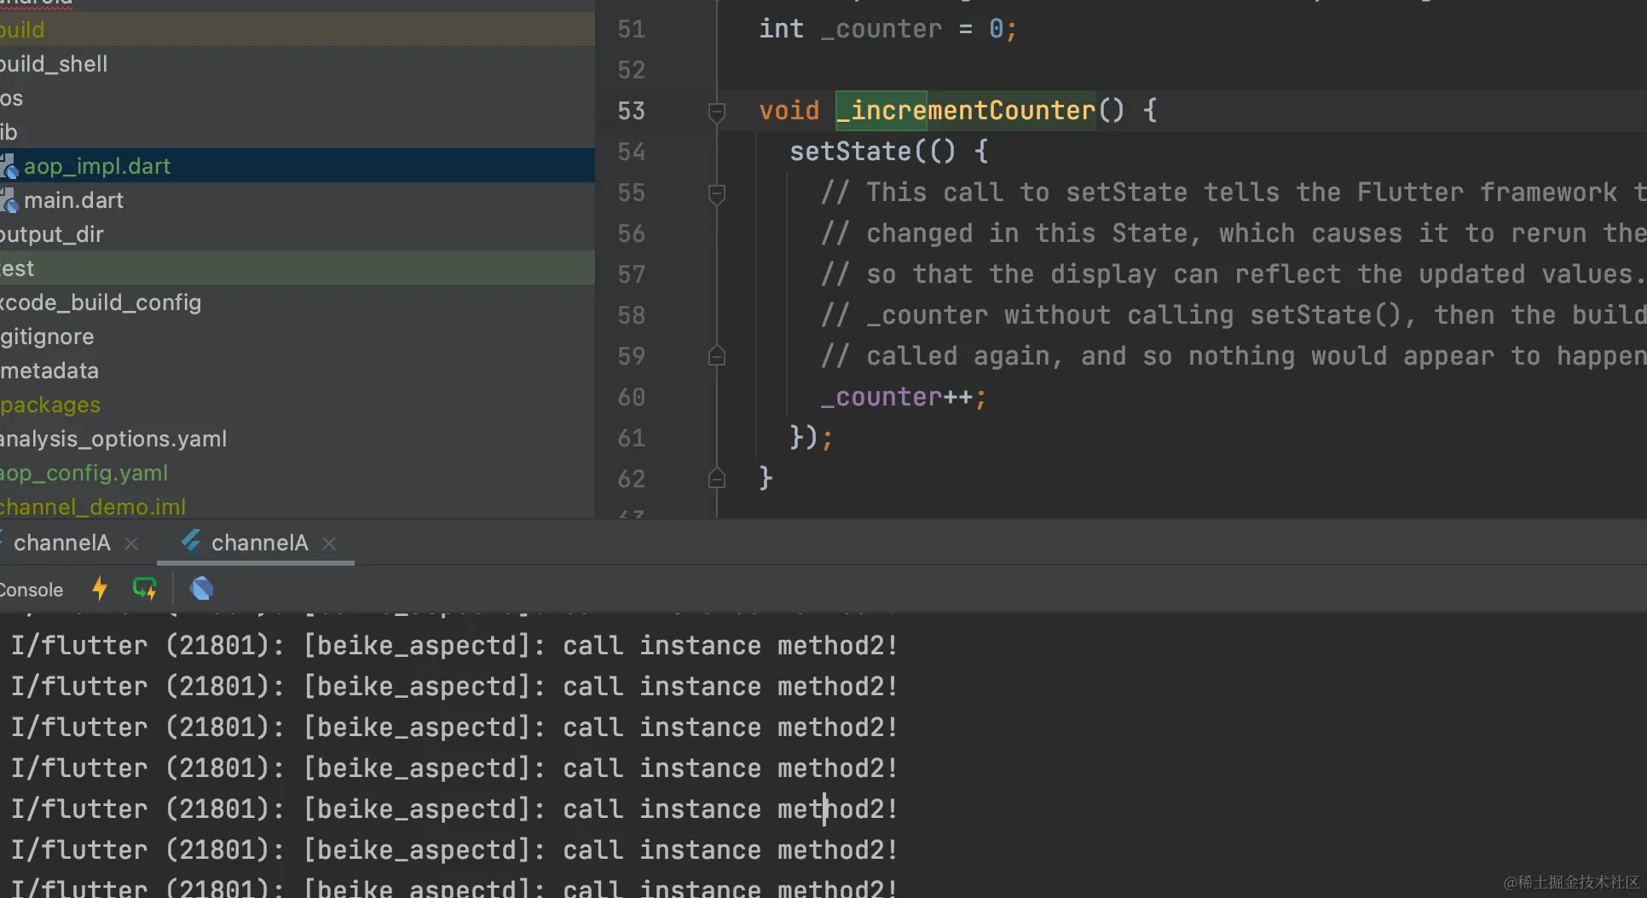Select the lib folder row
Image resolution: width=1647 pixels, height=898 pixels.
(298, 132)
